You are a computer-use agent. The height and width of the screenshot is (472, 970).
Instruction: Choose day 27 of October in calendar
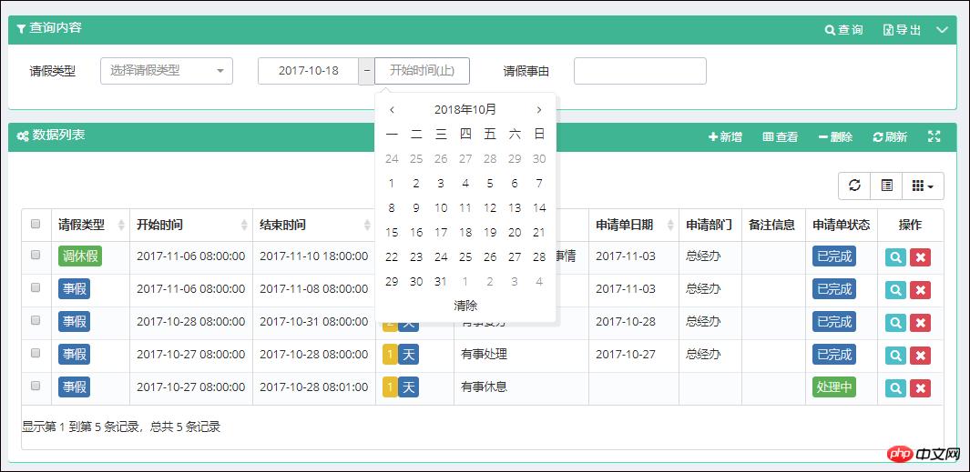pyautogui.click(x=515, y=257)
